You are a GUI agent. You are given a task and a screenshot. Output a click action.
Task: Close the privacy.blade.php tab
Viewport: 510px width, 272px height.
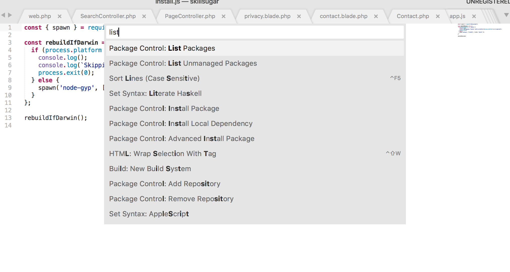299,16
